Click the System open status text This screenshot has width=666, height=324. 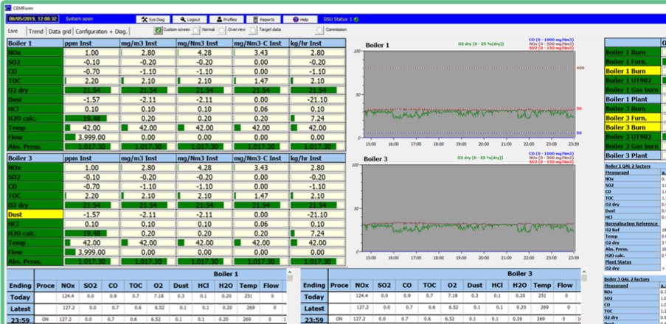pos(79,19)
